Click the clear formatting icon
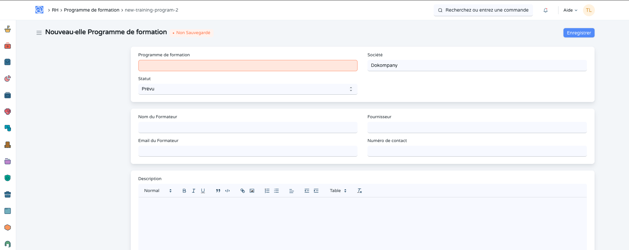 [360, 191]
